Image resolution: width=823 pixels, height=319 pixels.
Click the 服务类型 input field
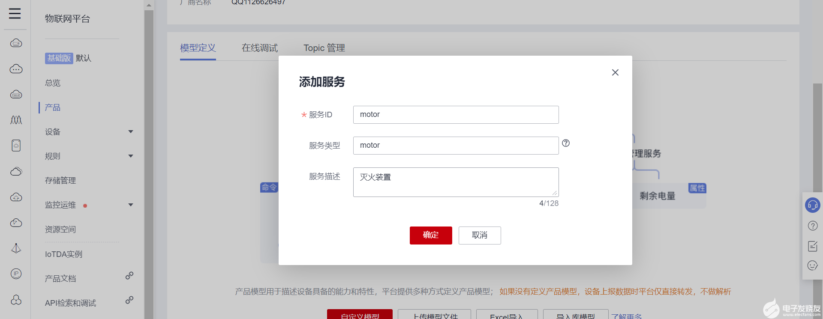456,146
